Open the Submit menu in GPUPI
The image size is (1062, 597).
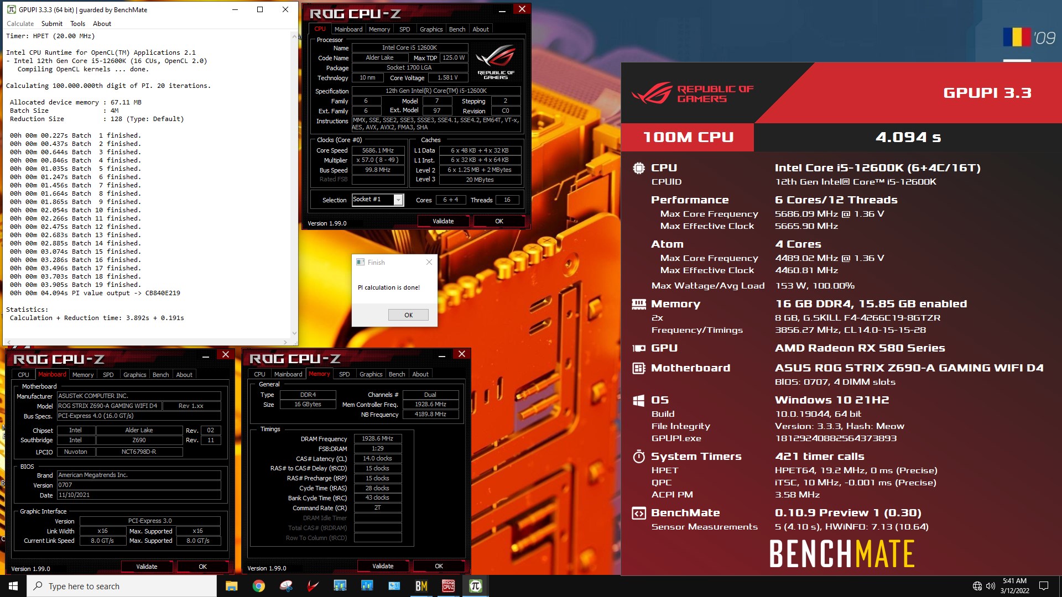pos(52,24)
